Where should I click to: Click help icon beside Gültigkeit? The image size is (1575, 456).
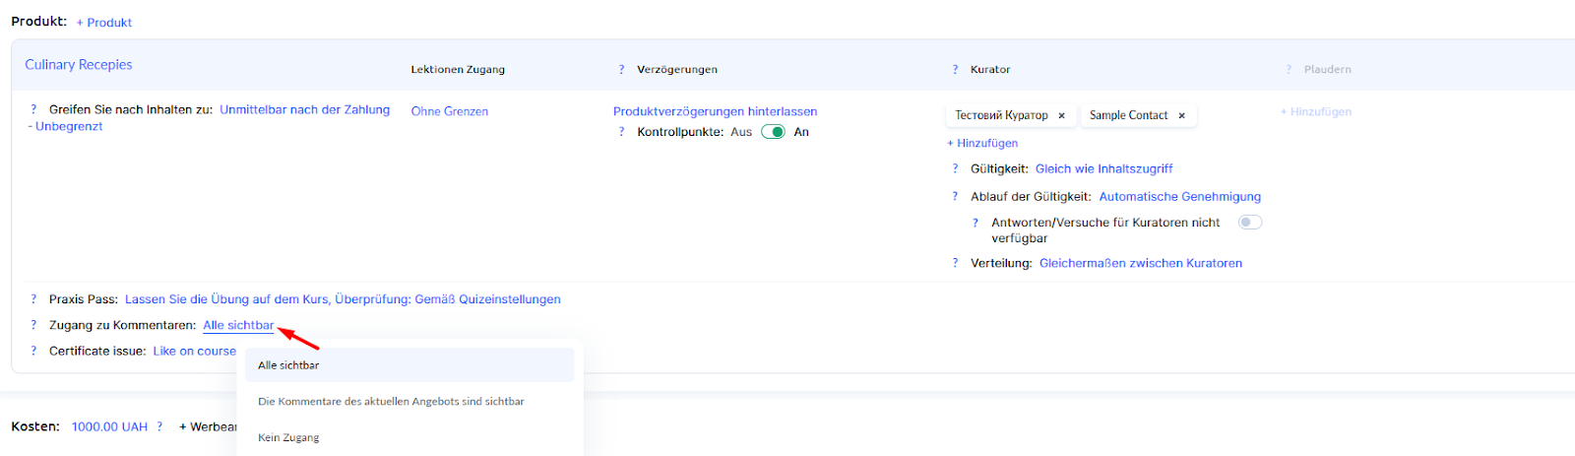955,169
